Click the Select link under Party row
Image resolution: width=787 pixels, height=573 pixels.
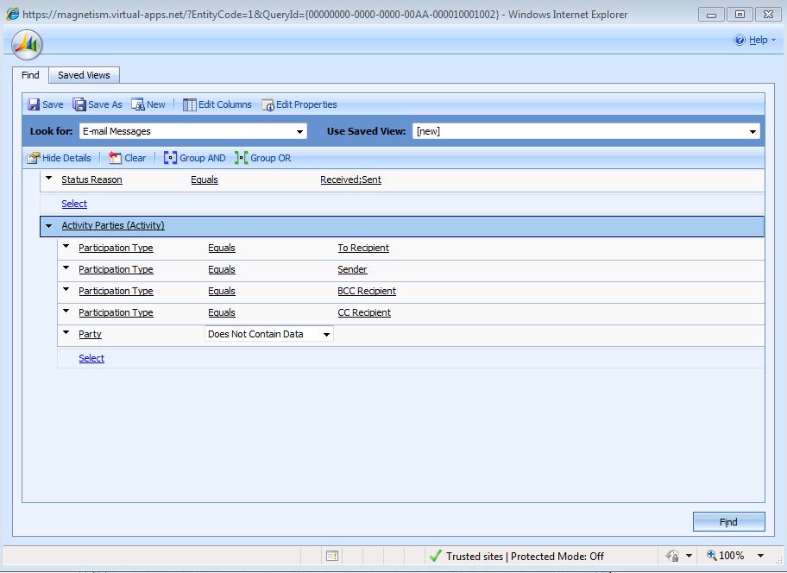(91, 358)
